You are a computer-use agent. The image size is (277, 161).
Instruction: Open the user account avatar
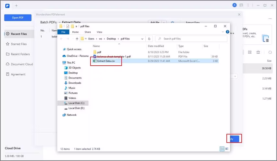(x=234, y=5)
